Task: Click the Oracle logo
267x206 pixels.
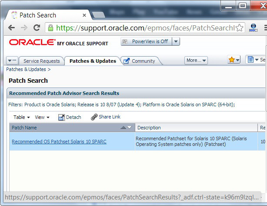Action: pos(32,43)
